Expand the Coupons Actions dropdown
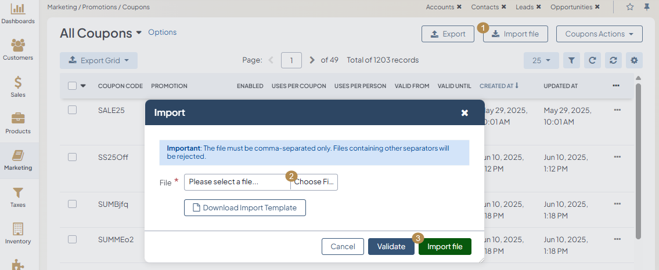 coord(599,34)
